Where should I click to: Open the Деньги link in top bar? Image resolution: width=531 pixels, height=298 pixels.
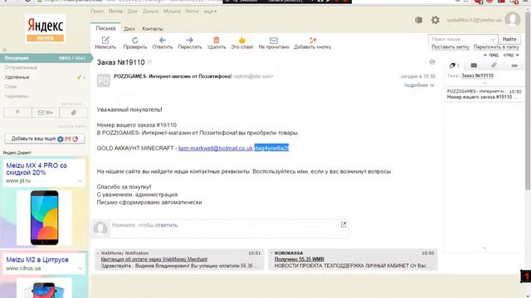[150, 11]
